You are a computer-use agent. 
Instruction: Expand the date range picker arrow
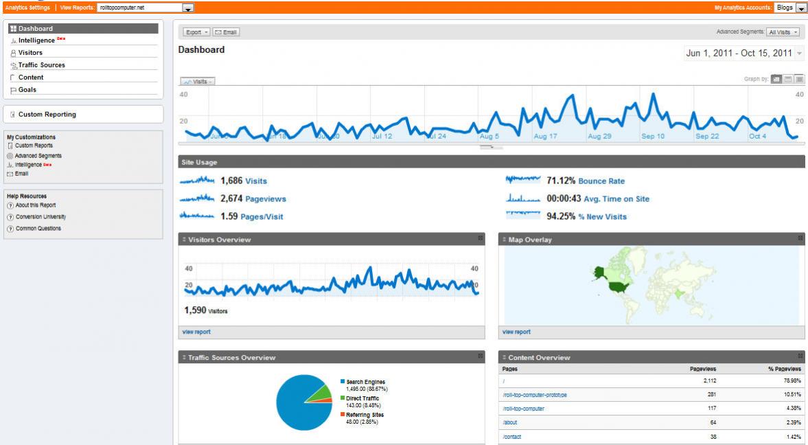799,53
